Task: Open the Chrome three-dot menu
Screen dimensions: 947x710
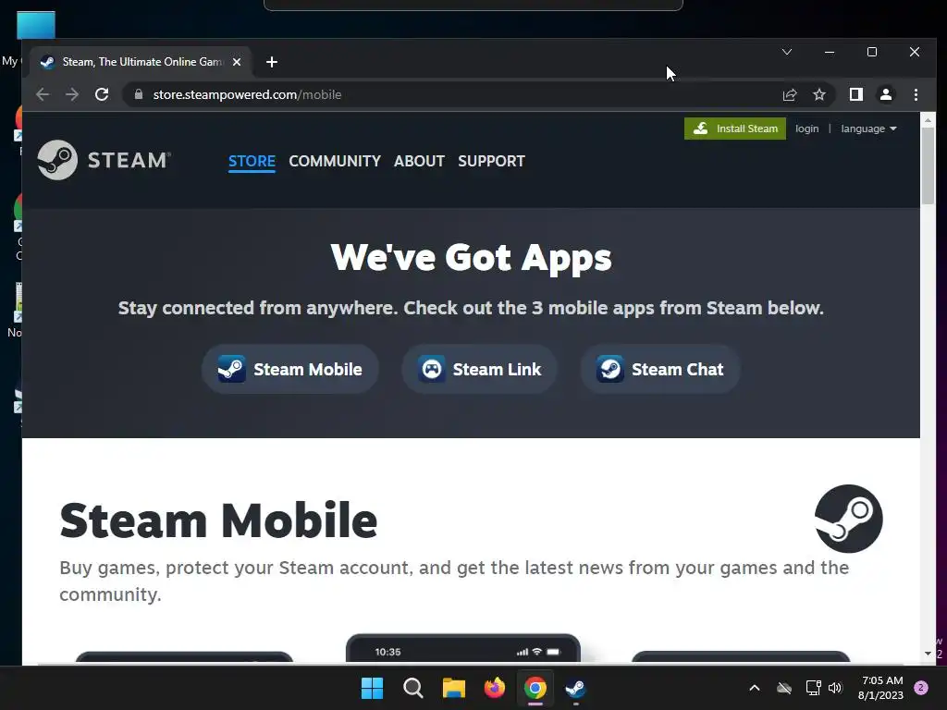Action: tap(916, 95)
